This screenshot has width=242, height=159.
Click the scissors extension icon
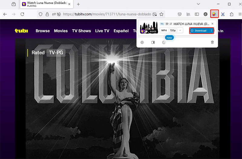(x=223, y=14)
